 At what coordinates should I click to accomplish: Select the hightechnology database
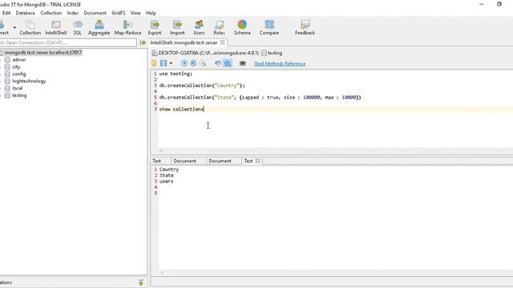pyautogui.click(x=29, y=82)
